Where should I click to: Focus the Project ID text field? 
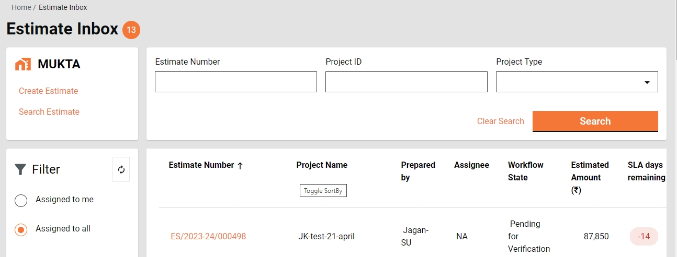(406, 82)
